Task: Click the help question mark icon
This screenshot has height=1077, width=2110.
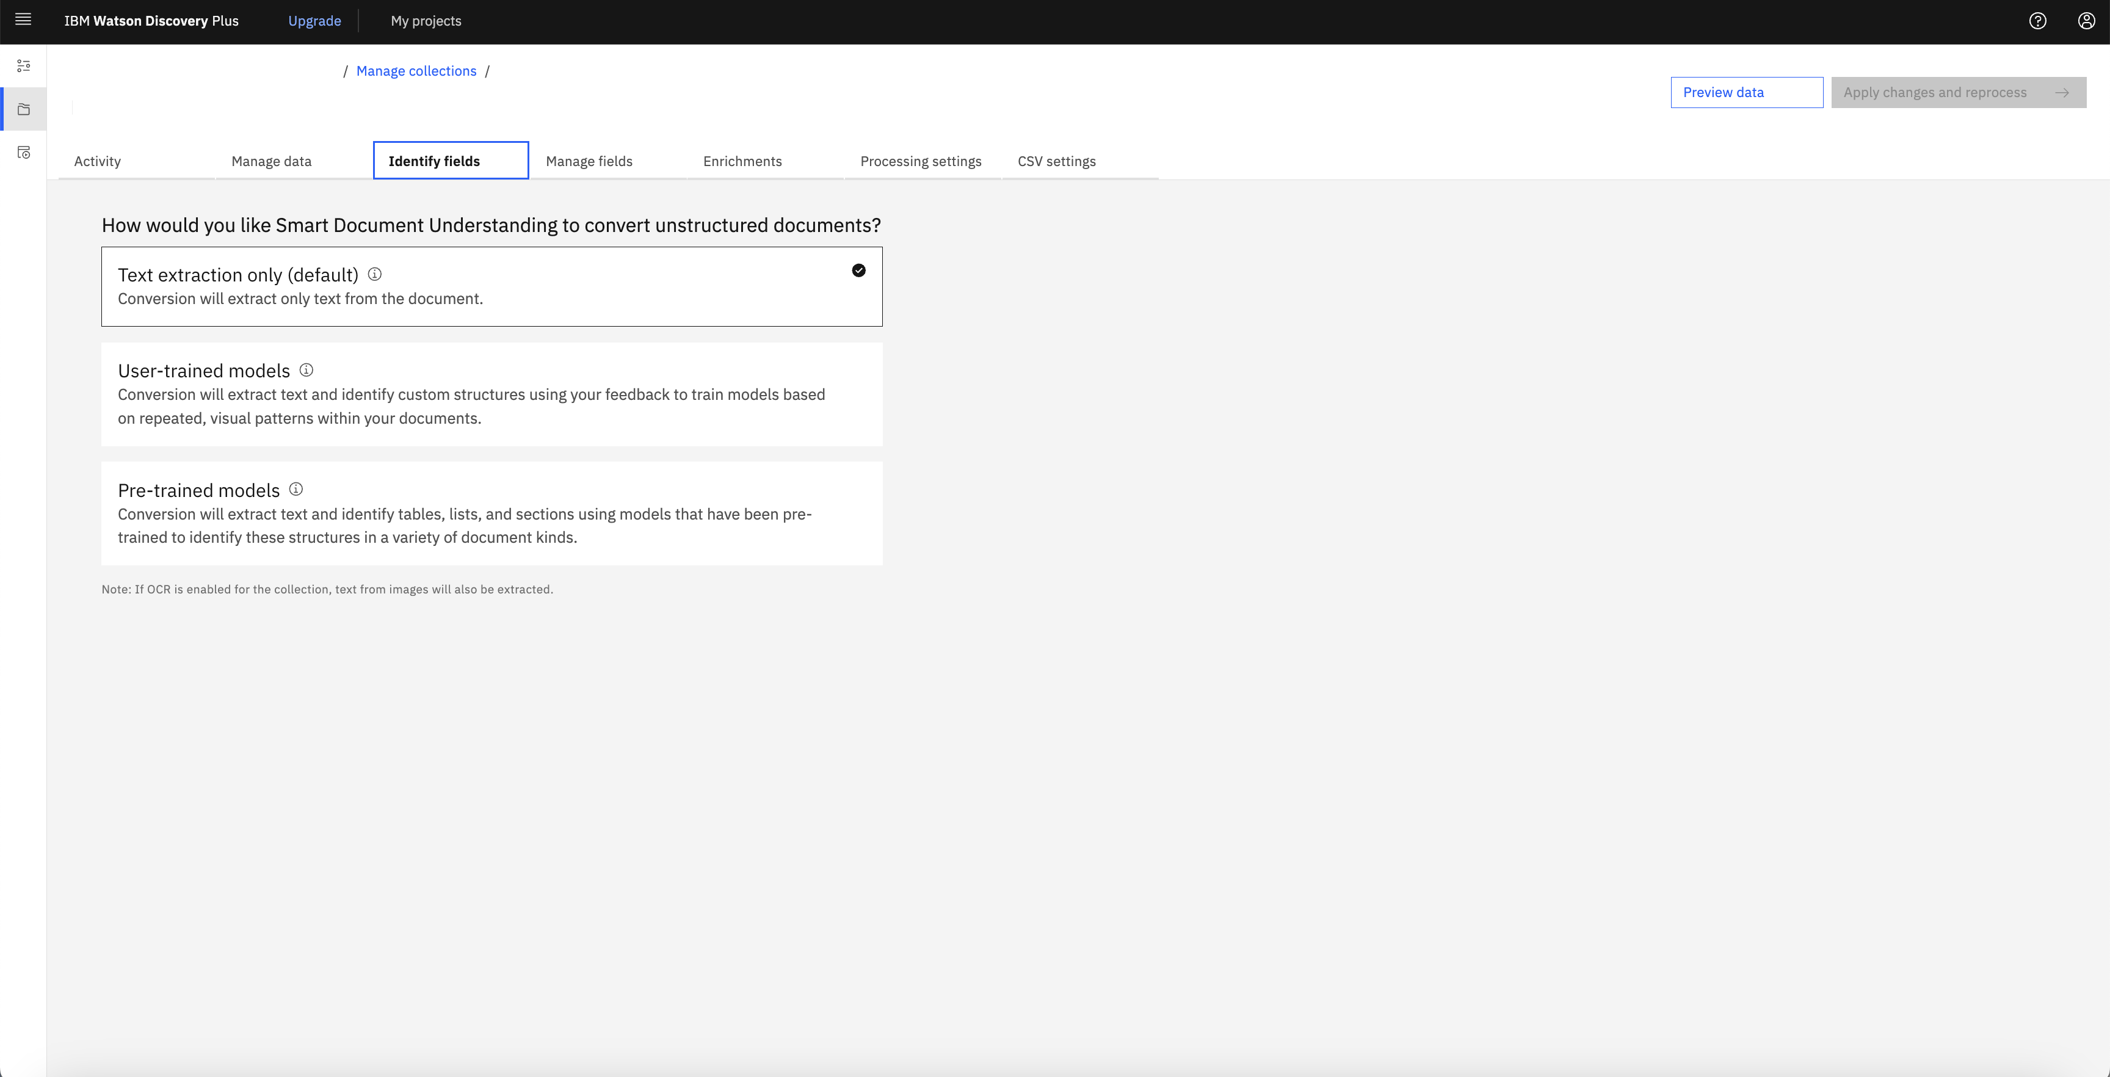Action: (2037, 21)
